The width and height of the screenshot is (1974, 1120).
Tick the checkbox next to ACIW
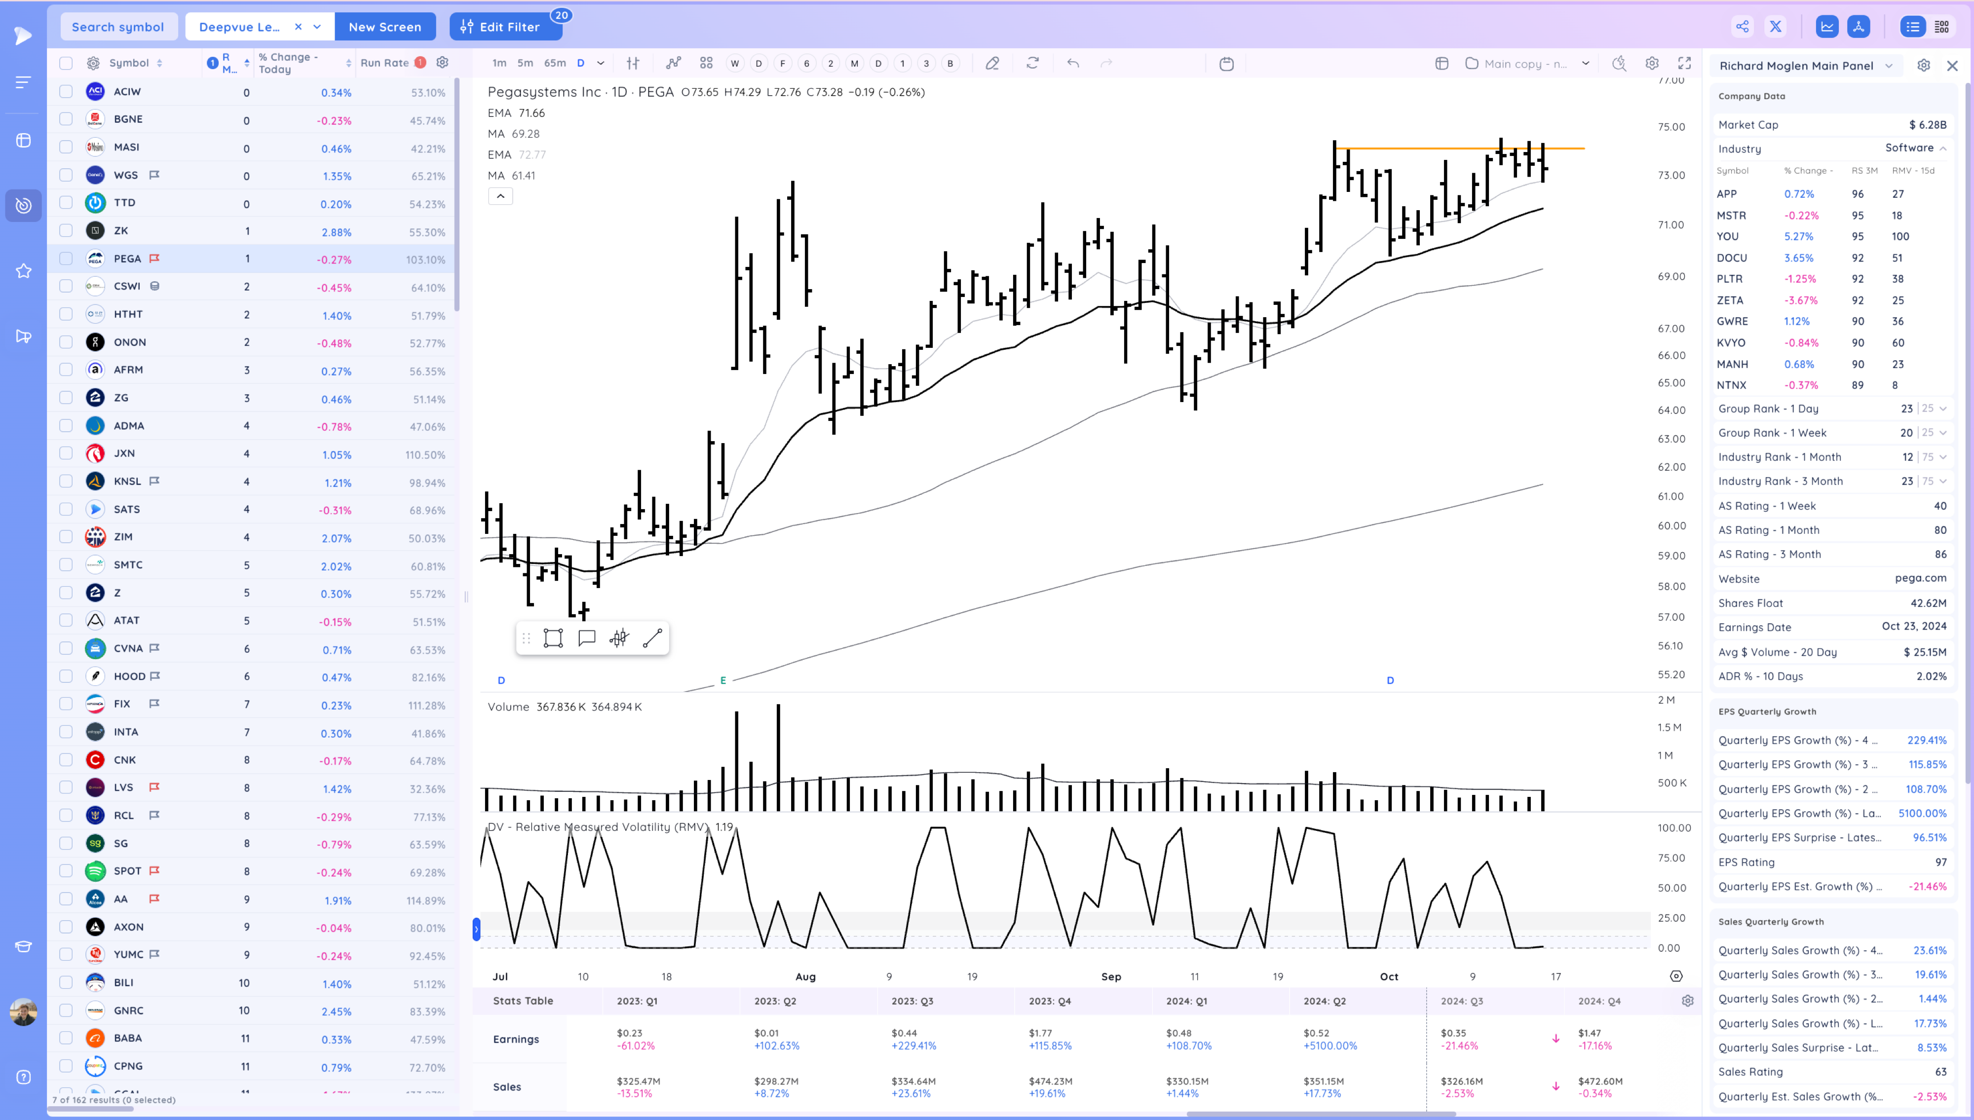[66, 92]
